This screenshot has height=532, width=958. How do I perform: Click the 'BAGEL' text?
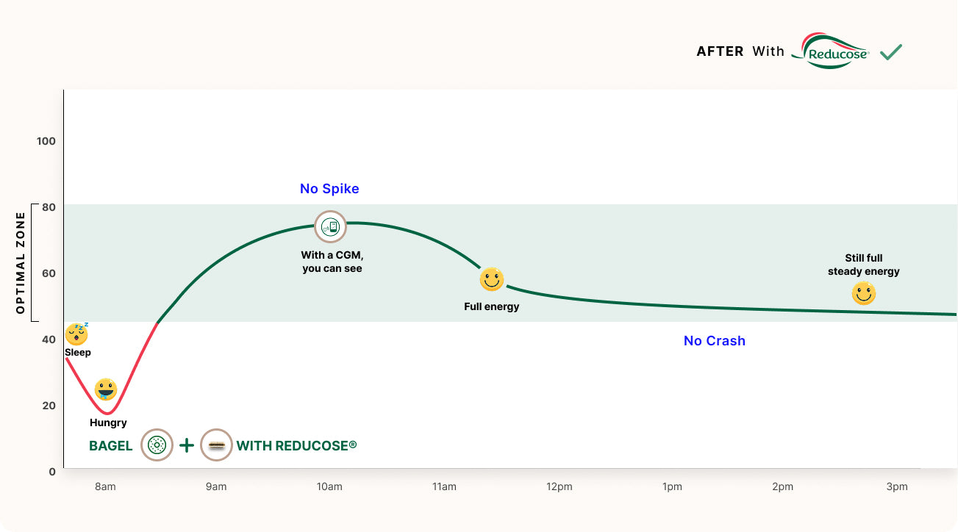(x=111, y=446)
